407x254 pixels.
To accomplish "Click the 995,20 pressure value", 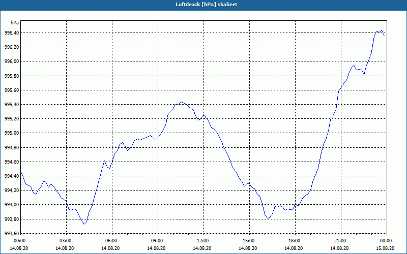I will coord(12,119).
